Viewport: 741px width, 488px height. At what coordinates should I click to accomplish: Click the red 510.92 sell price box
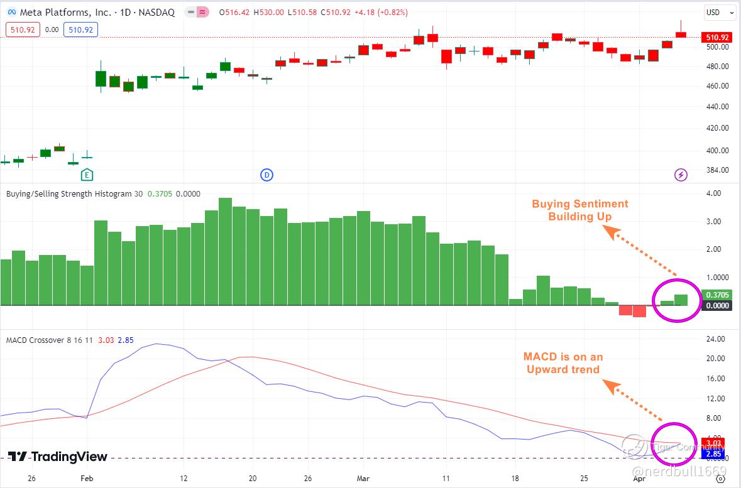pos(23,30)
